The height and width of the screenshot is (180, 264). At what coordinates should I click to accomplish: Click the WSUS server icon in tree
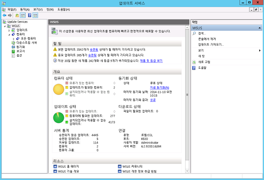pos(9,26)
